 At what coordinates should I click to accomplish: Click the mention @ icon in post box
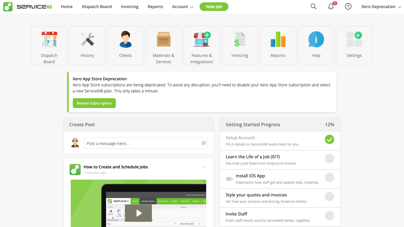tap(204, 143)
